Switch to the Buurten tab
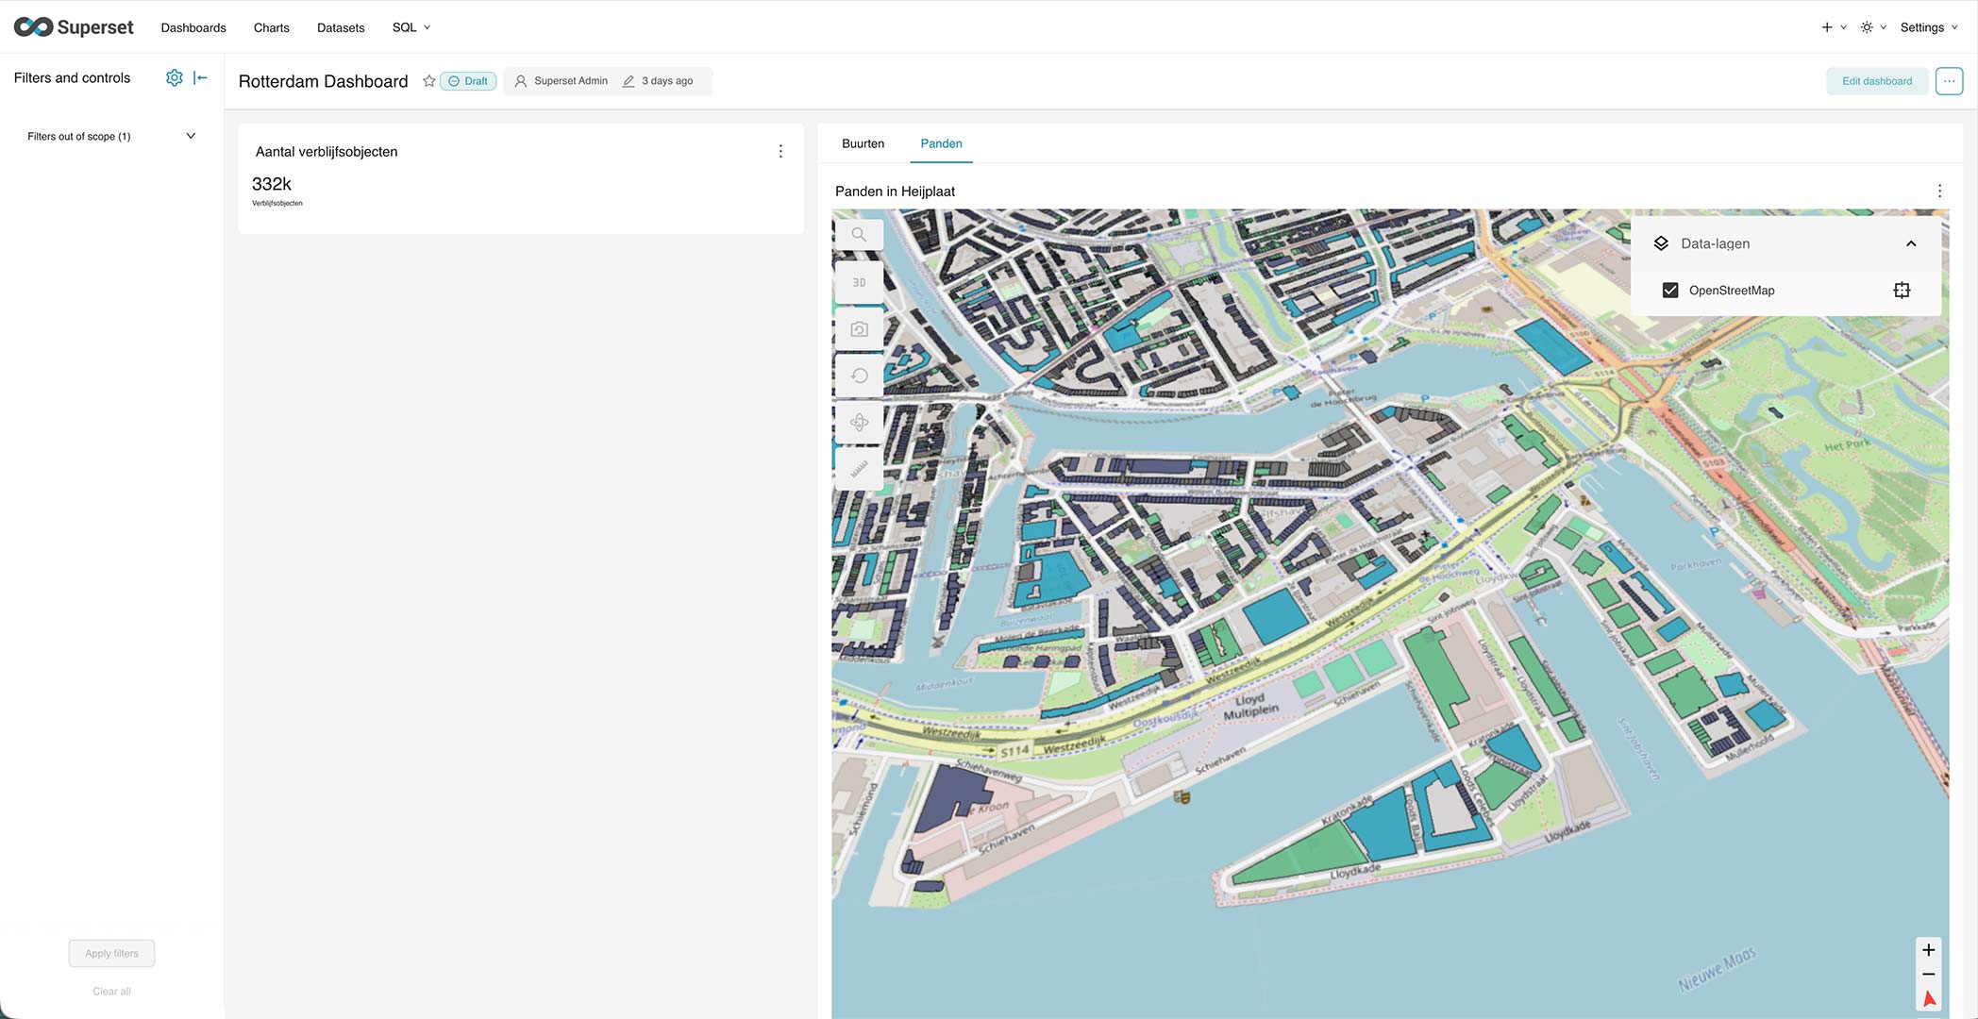The height and width of the screenshot is (1019, 1978). (863, 143)
